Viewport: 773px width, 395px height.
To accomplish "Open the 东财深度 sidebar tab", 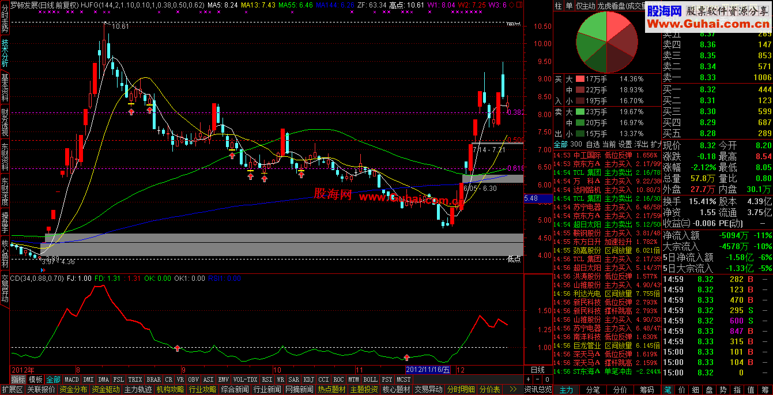I will [x=5, y=191].
